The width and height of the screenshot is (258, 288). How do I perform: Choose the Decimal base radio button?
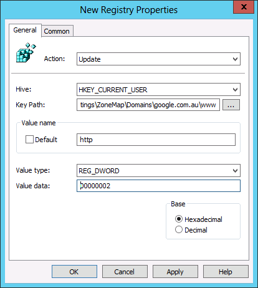tap(179, 229)
